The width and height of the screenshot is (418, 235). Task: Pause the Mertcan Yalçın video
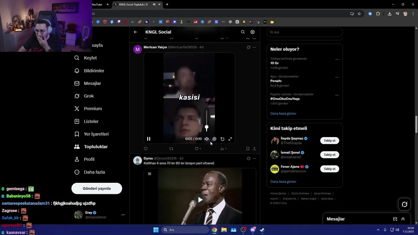pos(149,139)
